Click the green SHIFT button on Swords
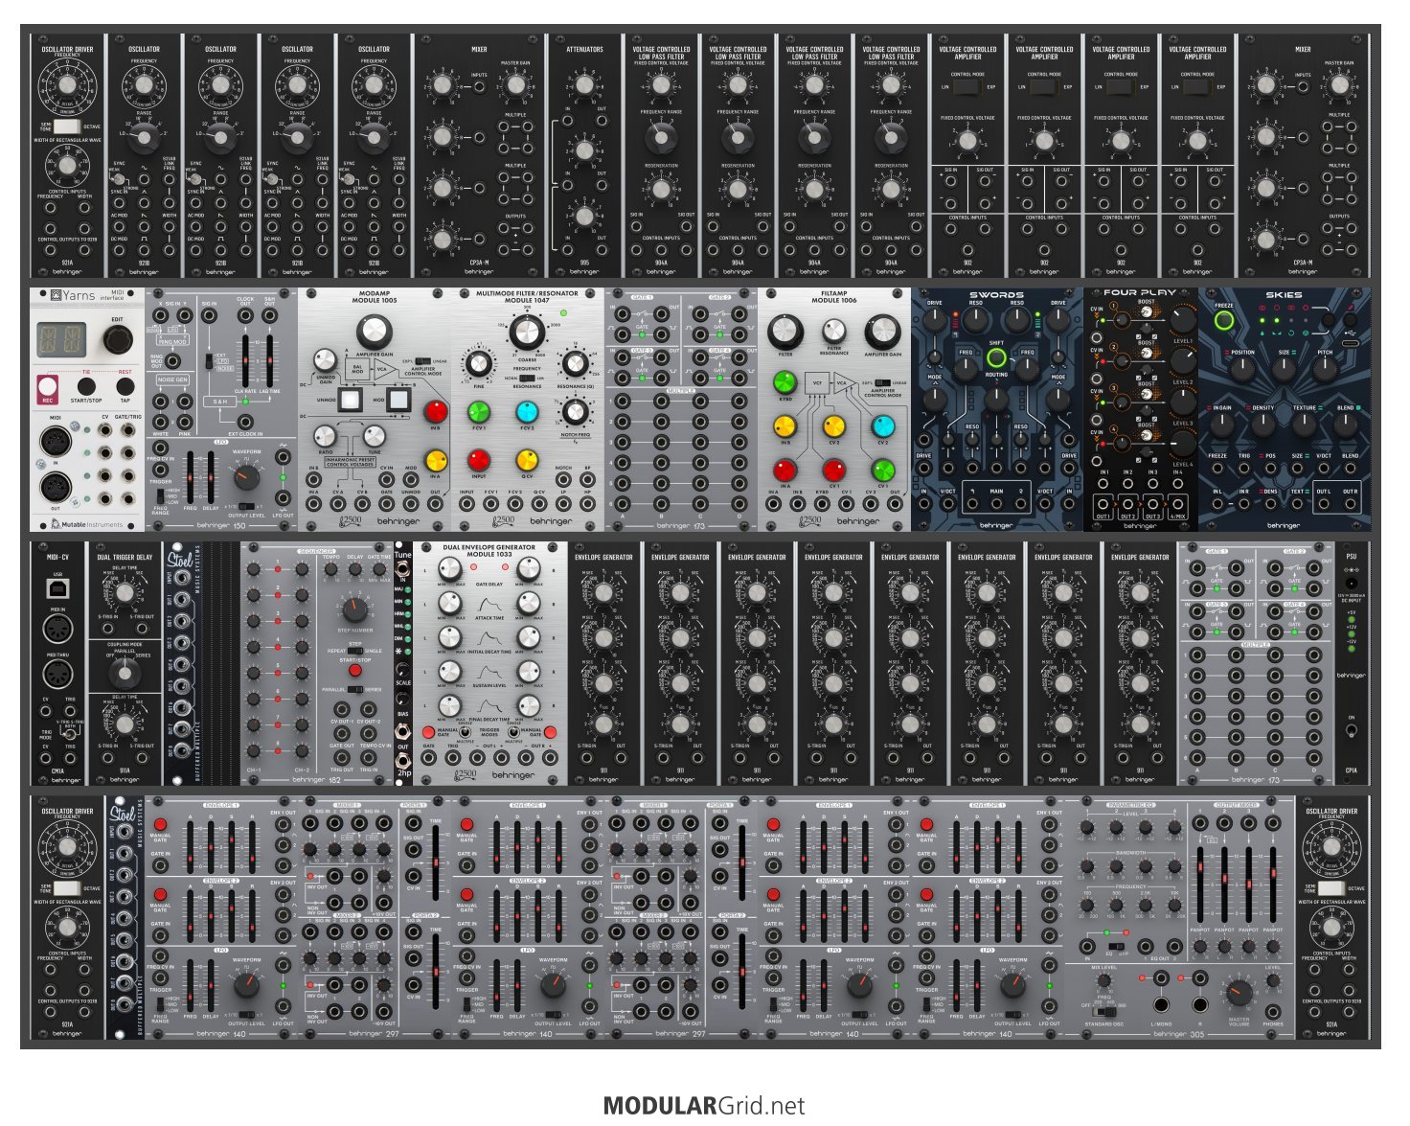Screen dimensions: 1410x1126 [996, 359]
